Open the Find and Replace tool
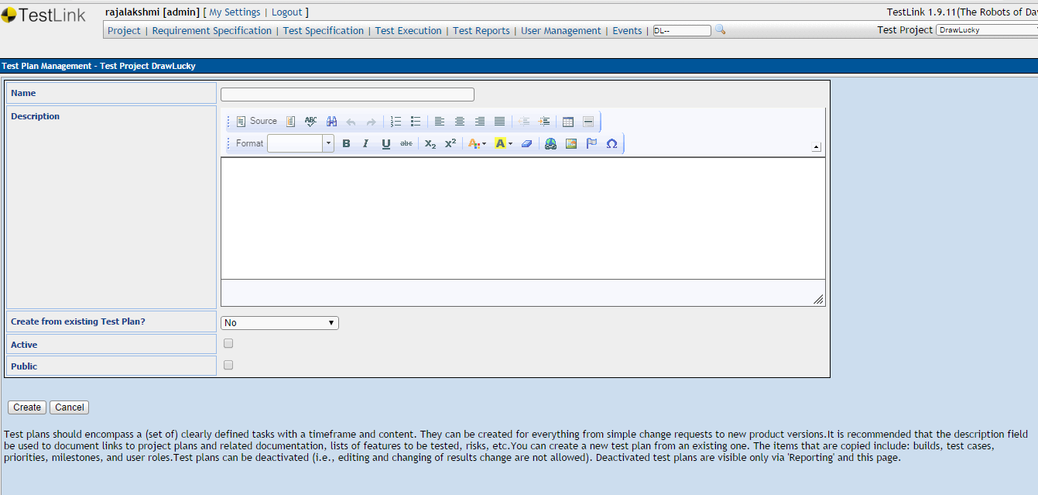 pyautogui.click(x=331, y=121)
